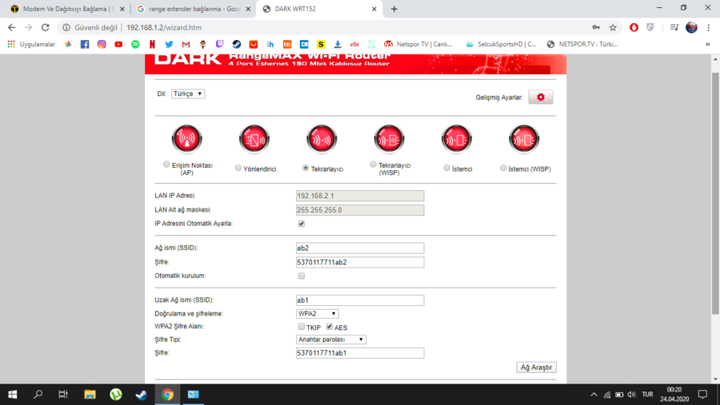The height and width of the screenshot is (405, 720).
Task: Open Steam from the taskbar
Action: point(142,395)
